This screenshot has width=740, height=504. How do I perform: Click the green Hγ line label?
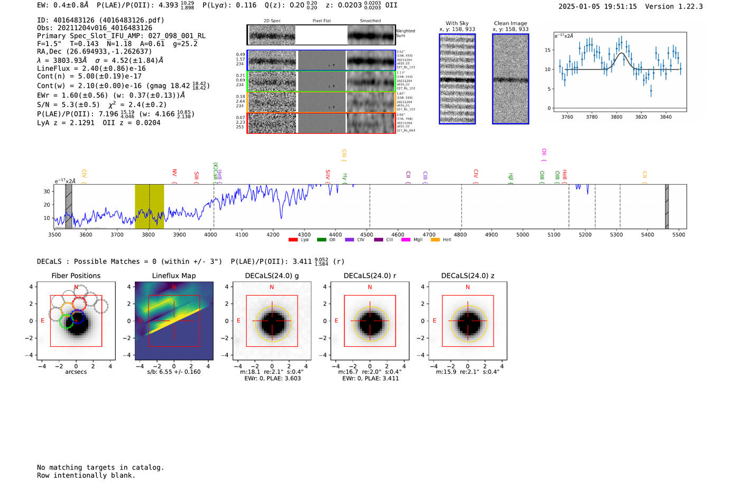(345, 177)
